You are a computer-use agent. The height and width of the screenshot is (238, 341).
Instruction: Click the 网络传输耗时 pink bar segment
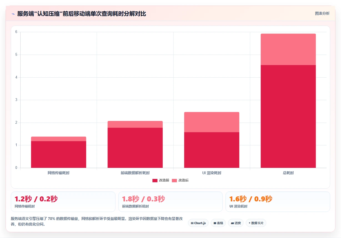pyautogui.click(x=59, y=139)
